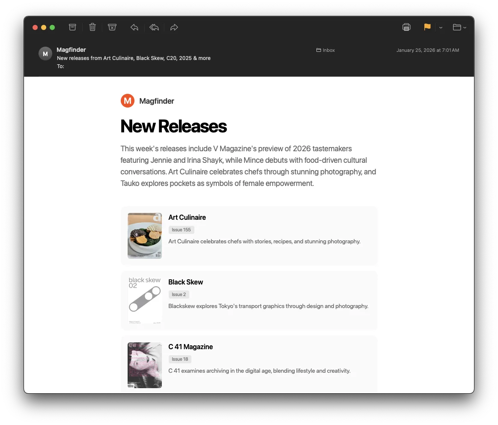Click the Inbox mailbox label
The width and height of the screenshot is (498, 425).
[325, 50]
